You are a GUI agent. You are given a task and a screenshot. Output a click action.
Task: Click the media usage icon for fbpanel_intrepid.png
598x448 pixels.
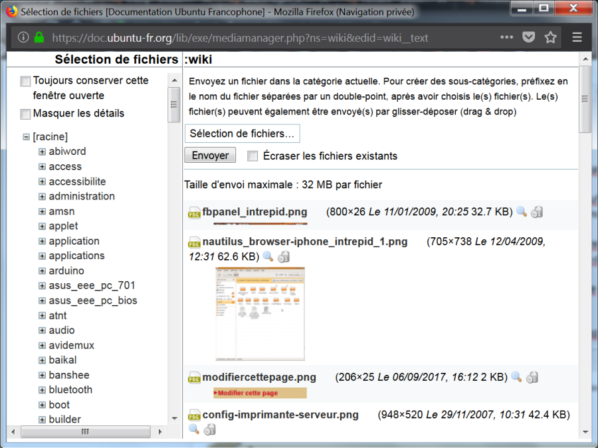click(x=537, y=212)
